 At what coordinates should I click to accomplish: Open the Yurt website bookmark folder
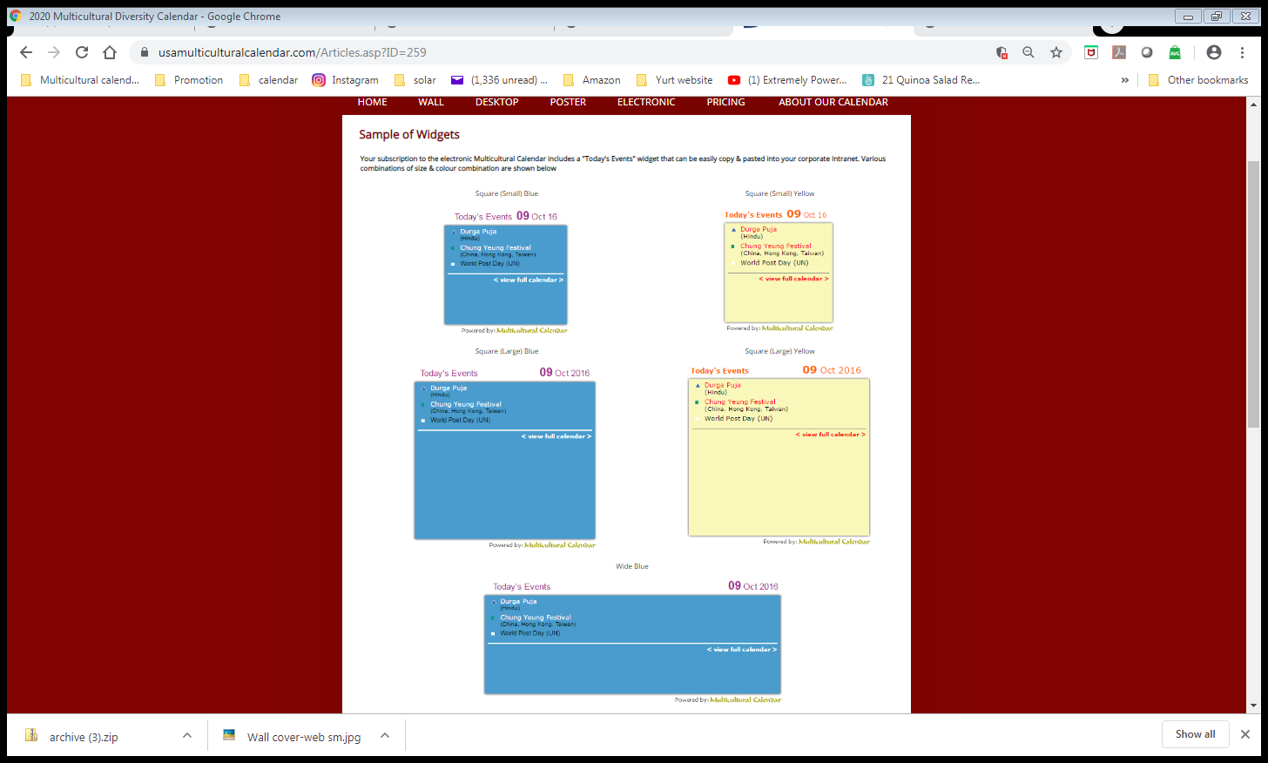[675, 80]
